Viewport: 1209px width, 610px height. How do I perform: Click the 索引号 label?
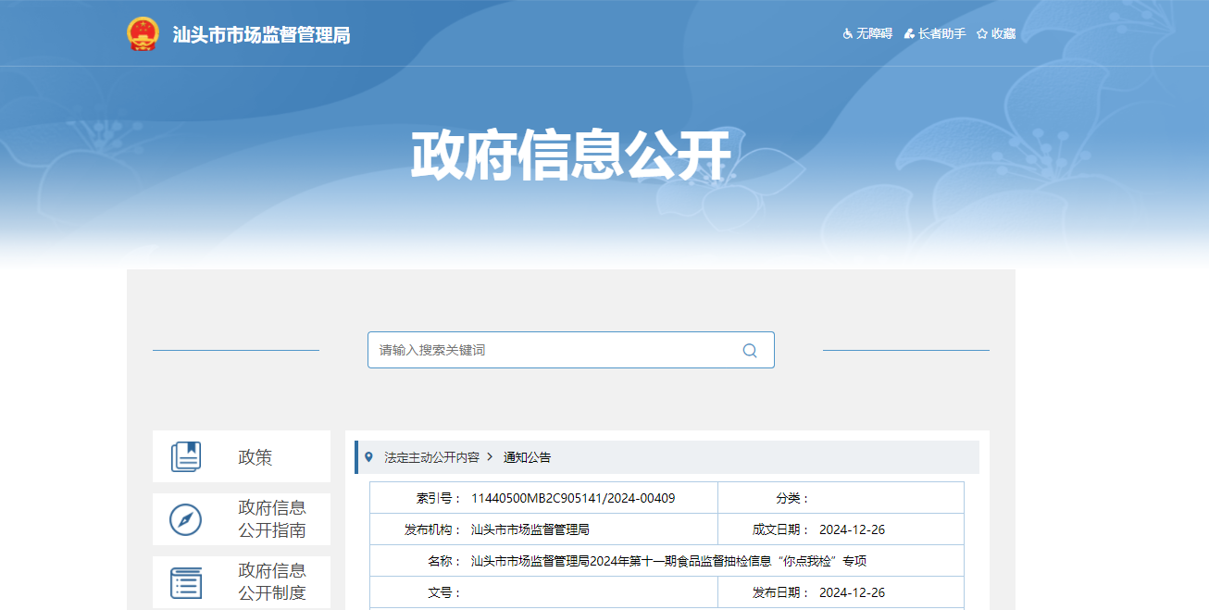click(439, 498)
